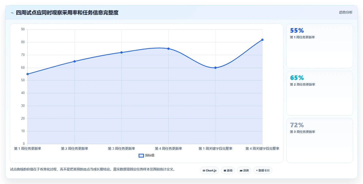
Task: Click the card label 第 3 周任务更新率
Action: click(x=303, y=132)
